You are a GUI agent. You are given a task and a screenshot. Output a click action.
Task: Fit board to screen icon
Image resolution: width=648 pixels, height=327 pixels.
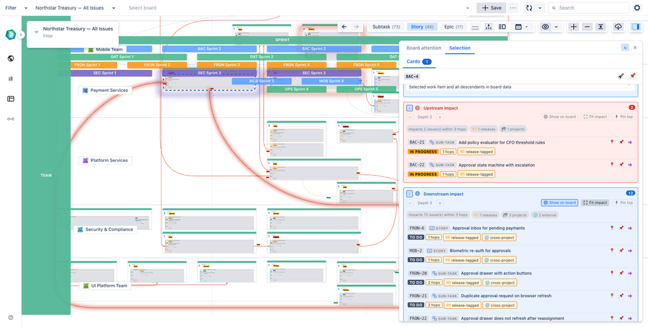601,27
